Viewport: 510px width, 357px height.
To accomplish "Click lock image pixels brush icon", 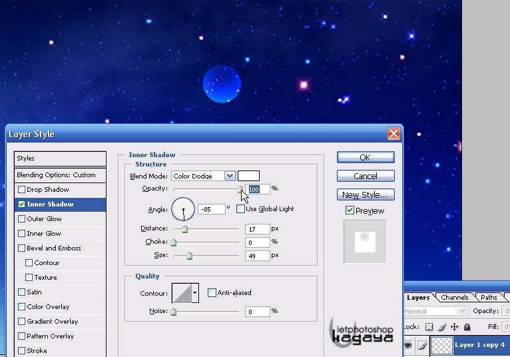I will pos(441,327).
